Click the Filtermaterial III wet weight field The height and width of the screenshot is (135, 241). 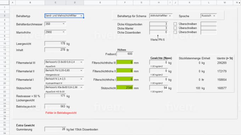pyautogui.click(x=158, y=63)
